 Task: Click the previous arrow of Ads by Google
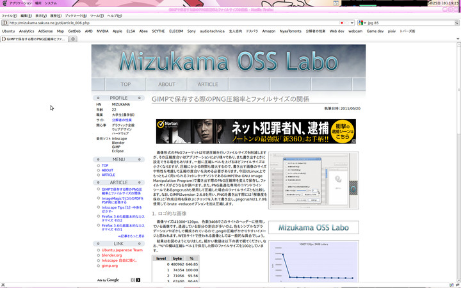(133, 280)
